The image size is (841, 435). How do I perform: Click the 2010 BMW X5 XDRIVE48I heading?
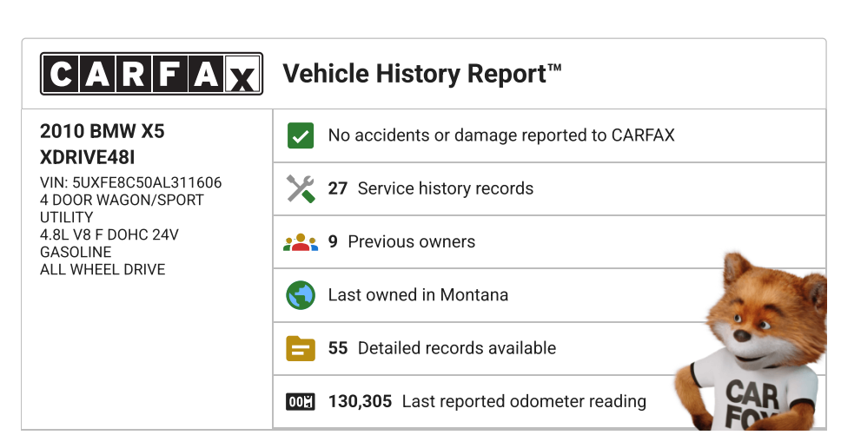click(102, 144)
